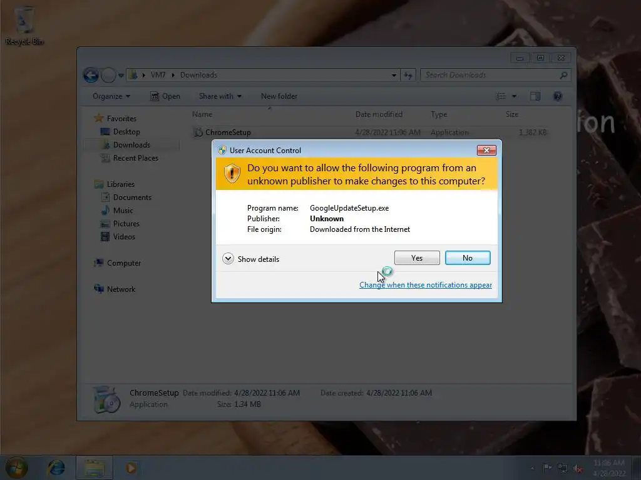Click the Refresh button in address bar
This screenshot has width=641, height=480.
[x=408, y=76]
